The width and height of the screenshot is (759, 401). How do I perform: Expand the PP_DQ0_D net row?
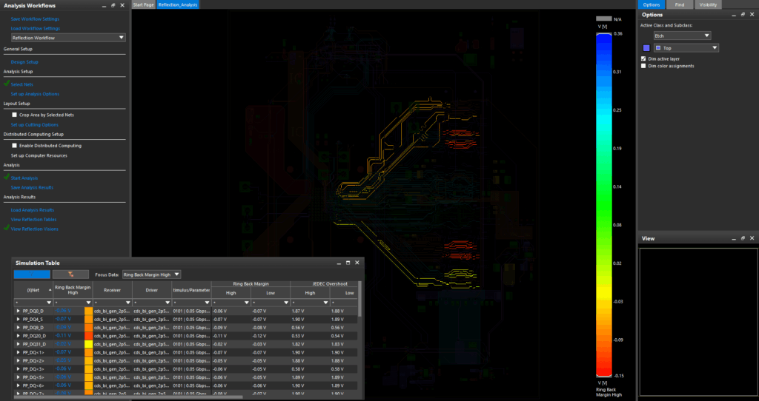coord(19,311)
